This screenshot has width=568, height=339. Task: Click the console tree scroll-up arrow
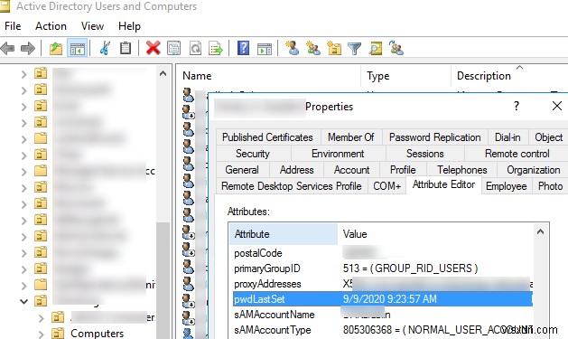pos(163,74)
